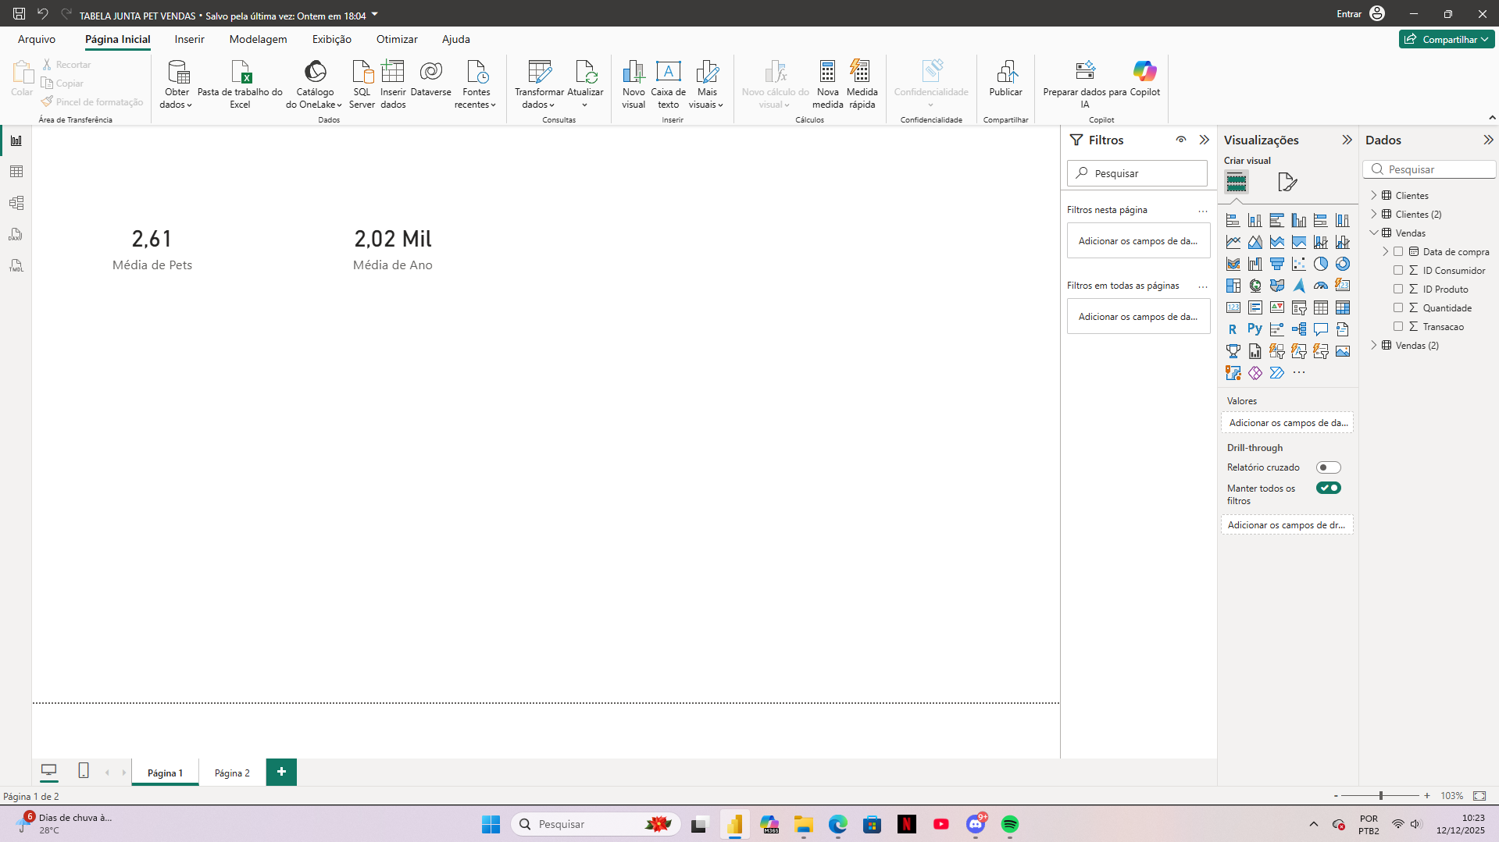
Task: Pick the Azure Maps arrow visual
Action: (x=1298, y=286)
